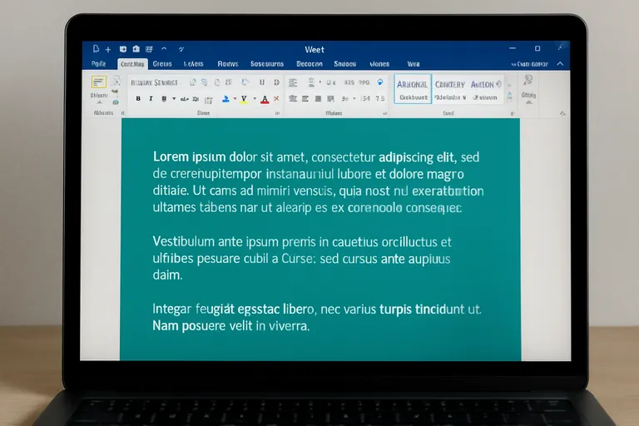Toggle the underline U button beside Italic
639x426 pixels.
point(164,99)
